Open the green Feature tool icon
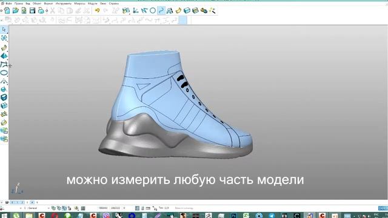Image resolution: width=388 pixels, height=218 pixels. pos(195,10)
